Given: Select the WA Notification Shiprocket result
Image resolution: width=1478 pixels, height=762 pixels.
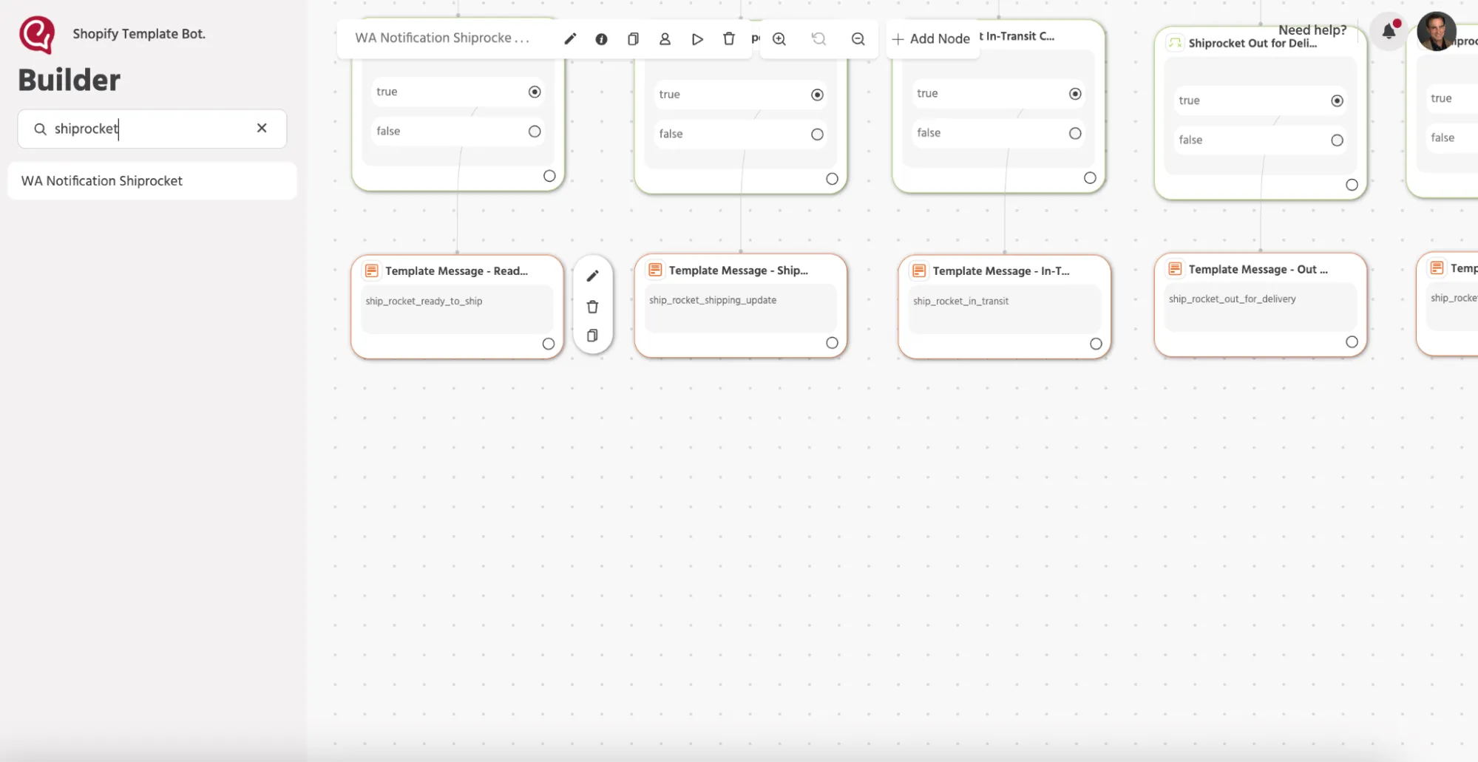Looking at the screenshot, I should (152, 181).
